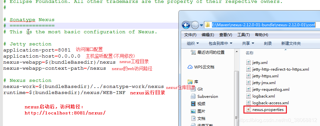Select file jetty-jmx.xml
The height and width of the screenshot is (126, 320).
[x=264, y=83]
